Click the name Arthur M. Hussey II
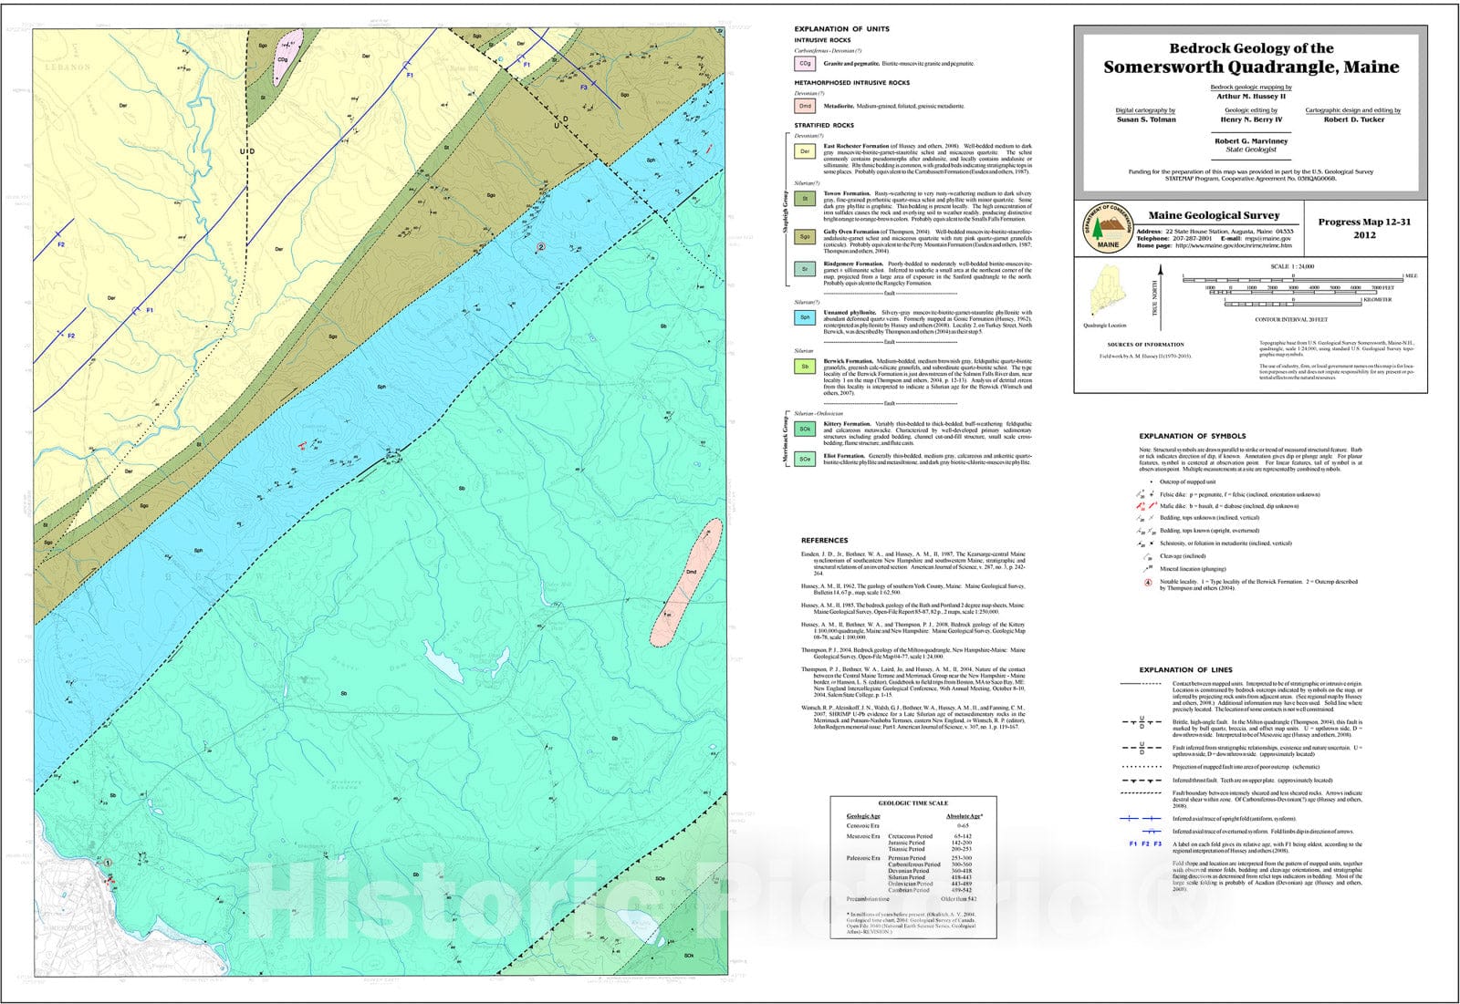The height and width of the screenshot is (1004, 1460). 1251,96
